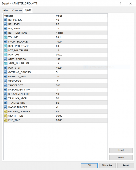Select the START_TIME value 00:00
Viewport: 136px width, 170px height.
click(x=59, y=116)
